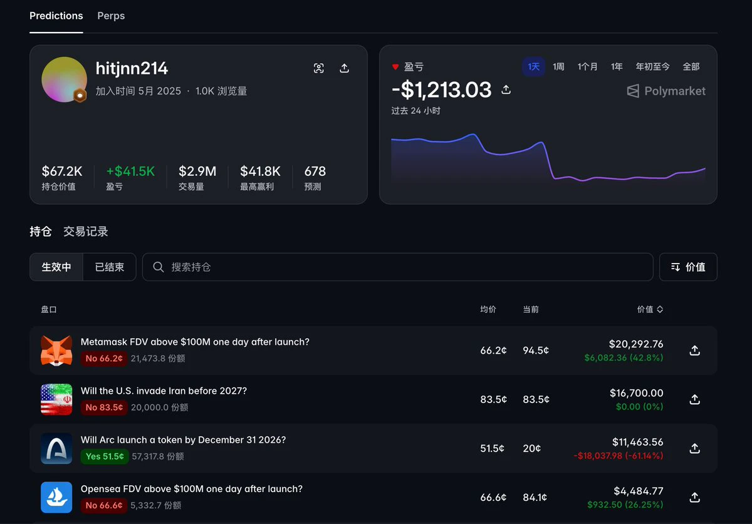Viewport: 752px width, 524px height.
Task: Switch to the Predictions tab
Action: point(56,16)
